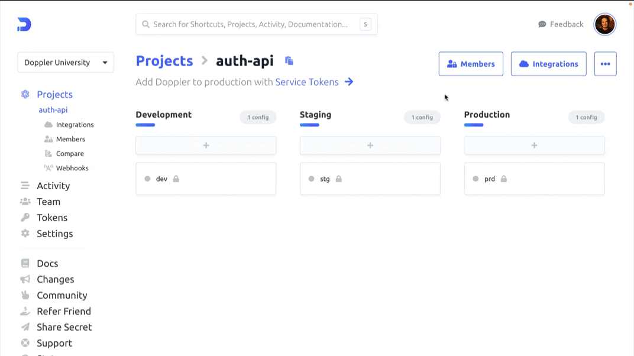Click the copy icon next to auth-api
The height and width of the screenshot is (356, 634).
(x=288, y=60)
